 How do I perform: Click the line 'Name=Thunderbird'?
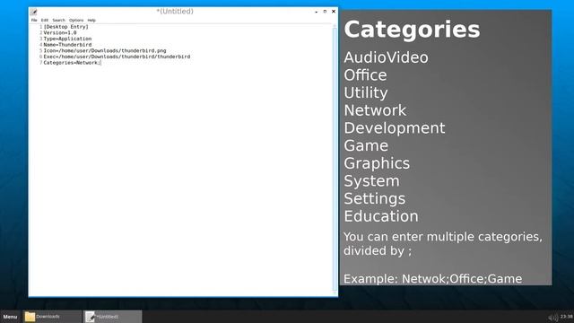point(67,45)
